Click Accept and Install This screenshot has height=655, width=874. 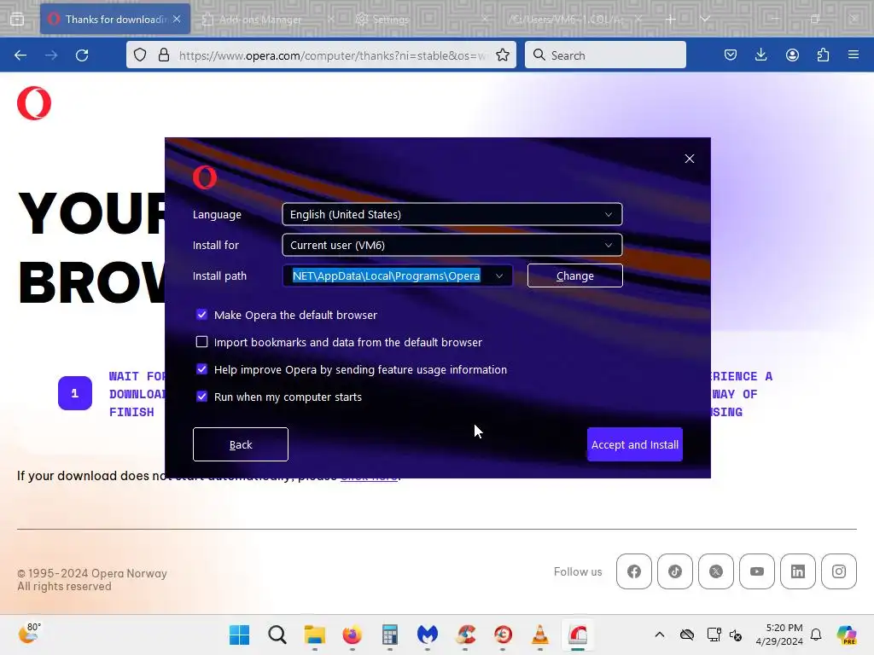point(635,444)
